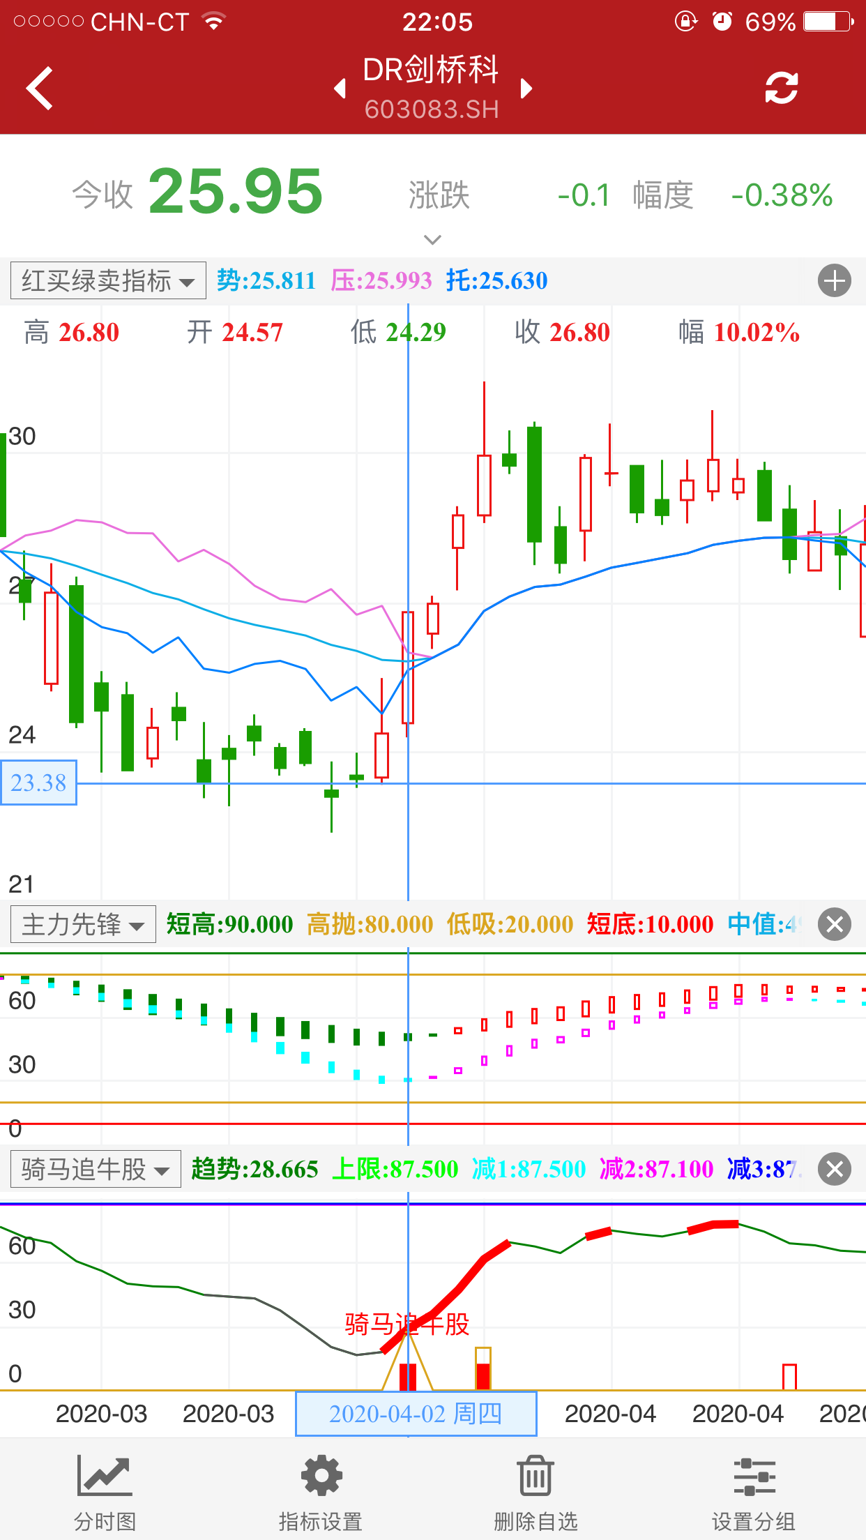Select the 2020-04-02 周四 date marker

pos(416,1414)
